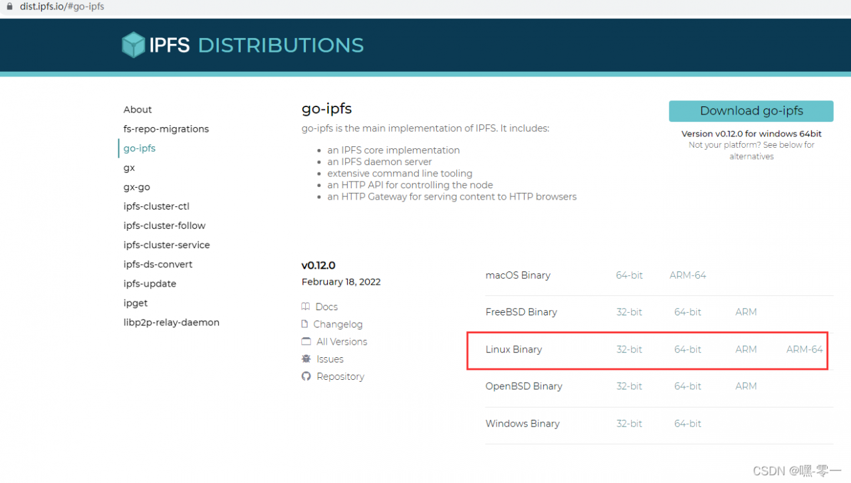Image resolution: width=851 pixels, height=483 pixels.
Task: Click the Issues bug icon
Action: click(306, 359)
